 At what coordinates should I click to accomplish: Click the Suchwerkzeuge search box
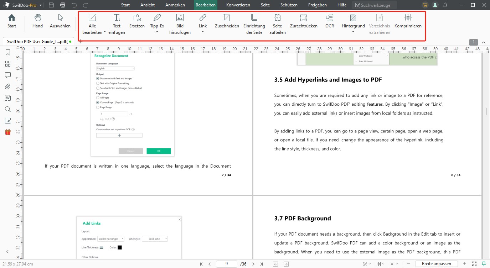(375, 5)
